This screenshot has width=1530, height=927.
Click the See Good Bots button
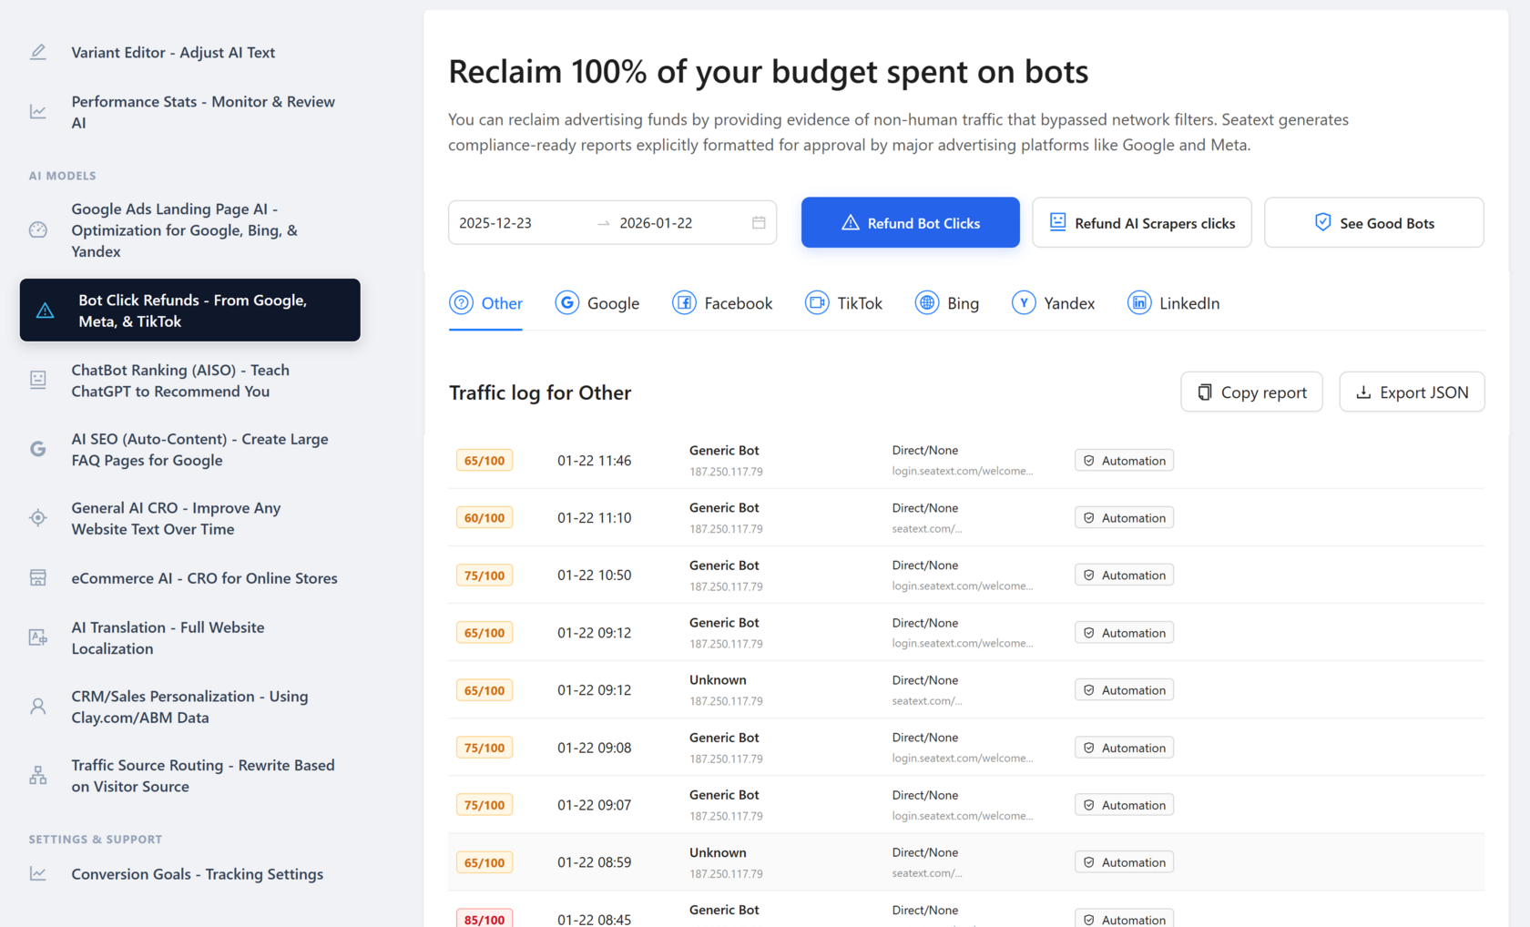pyautogui.click(x=1374, y=222)
